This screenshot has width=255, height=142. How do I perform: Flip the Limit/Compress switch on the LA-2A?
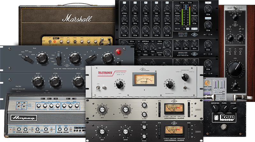pyautogui.click(x=98, y=88)
